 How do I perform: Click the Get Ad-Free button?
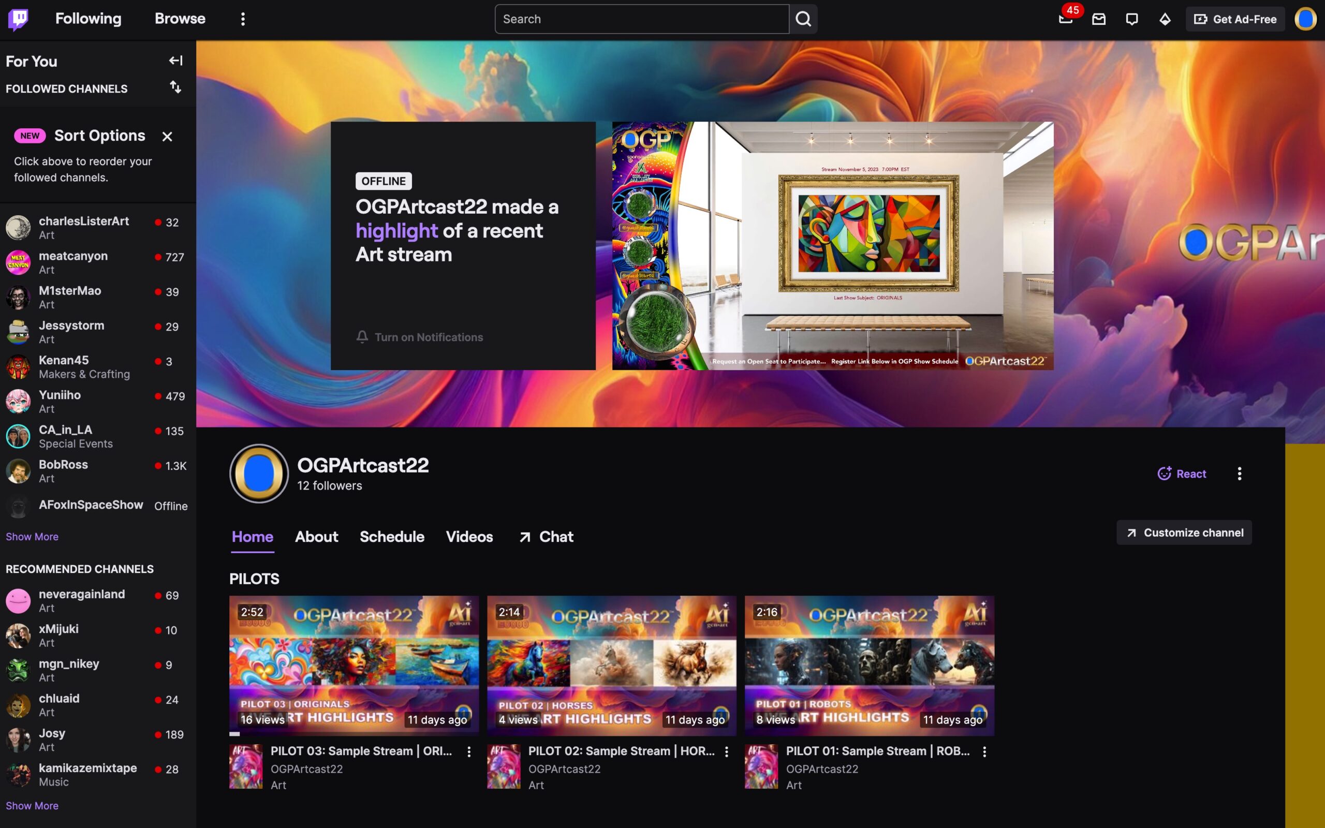(x=1234, y=19)
